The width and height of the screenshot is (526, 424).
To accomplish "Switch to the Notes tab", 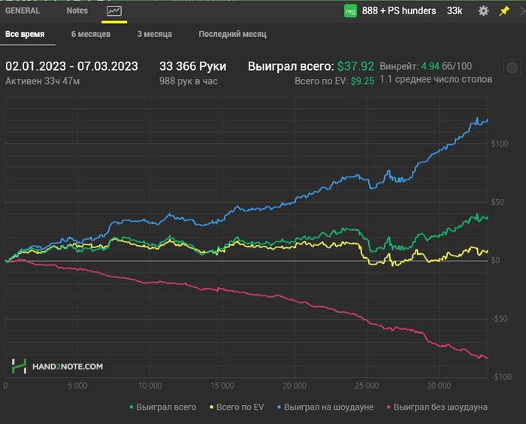I will point(77,11).
